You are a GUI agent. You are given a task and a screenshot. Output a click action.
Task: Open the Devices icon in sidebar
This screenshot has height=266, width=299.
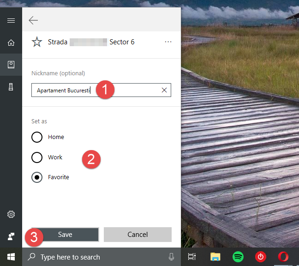click(11, 87)
